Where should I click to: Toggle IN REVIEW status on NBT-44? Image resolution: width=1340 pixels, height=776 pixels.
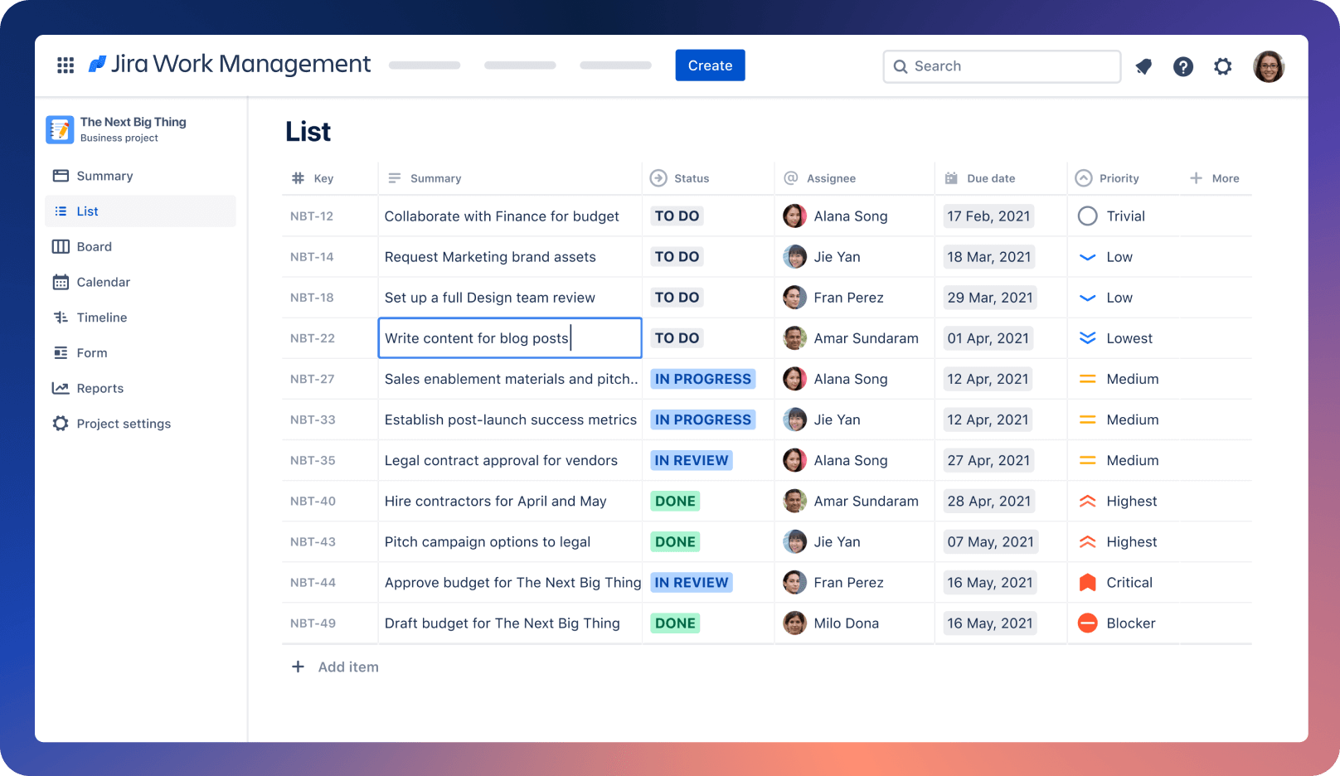692,582
